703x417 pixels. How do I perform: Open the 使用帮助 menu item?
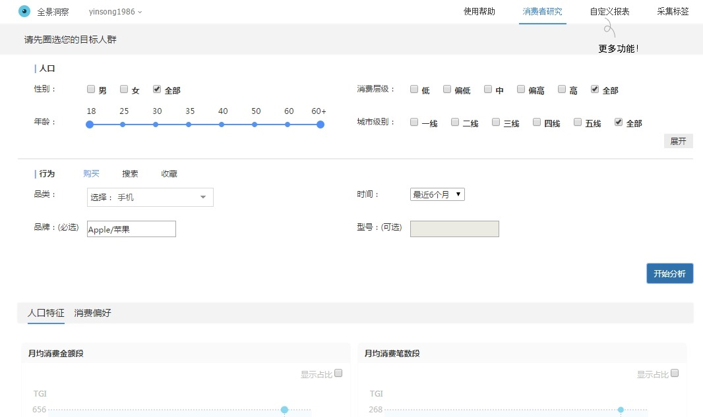(479, 12)
